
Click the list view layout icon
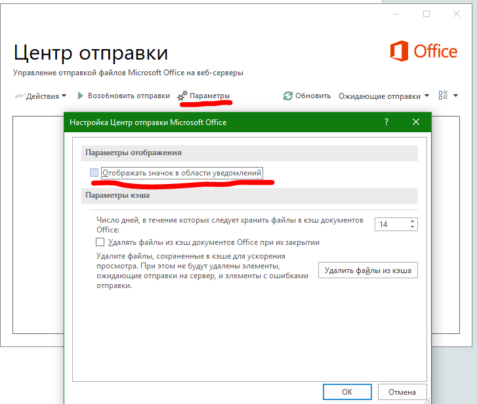point(443,96)
